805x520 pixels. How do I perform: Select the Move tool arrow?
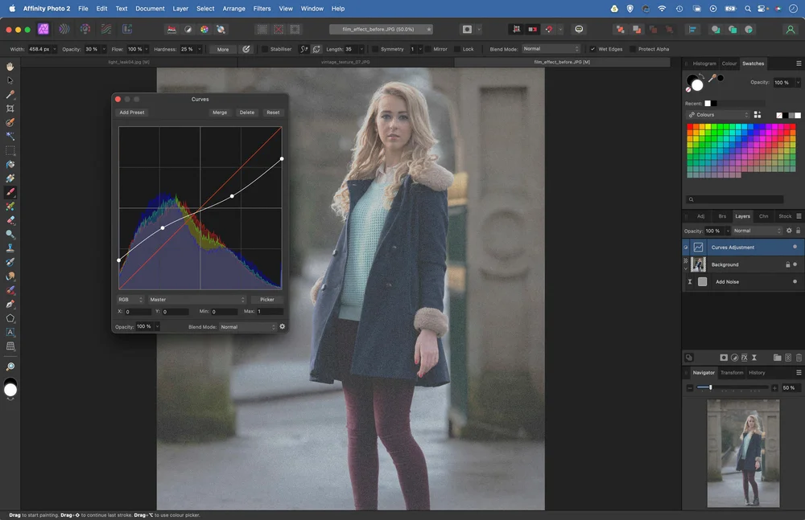[10, 80]
